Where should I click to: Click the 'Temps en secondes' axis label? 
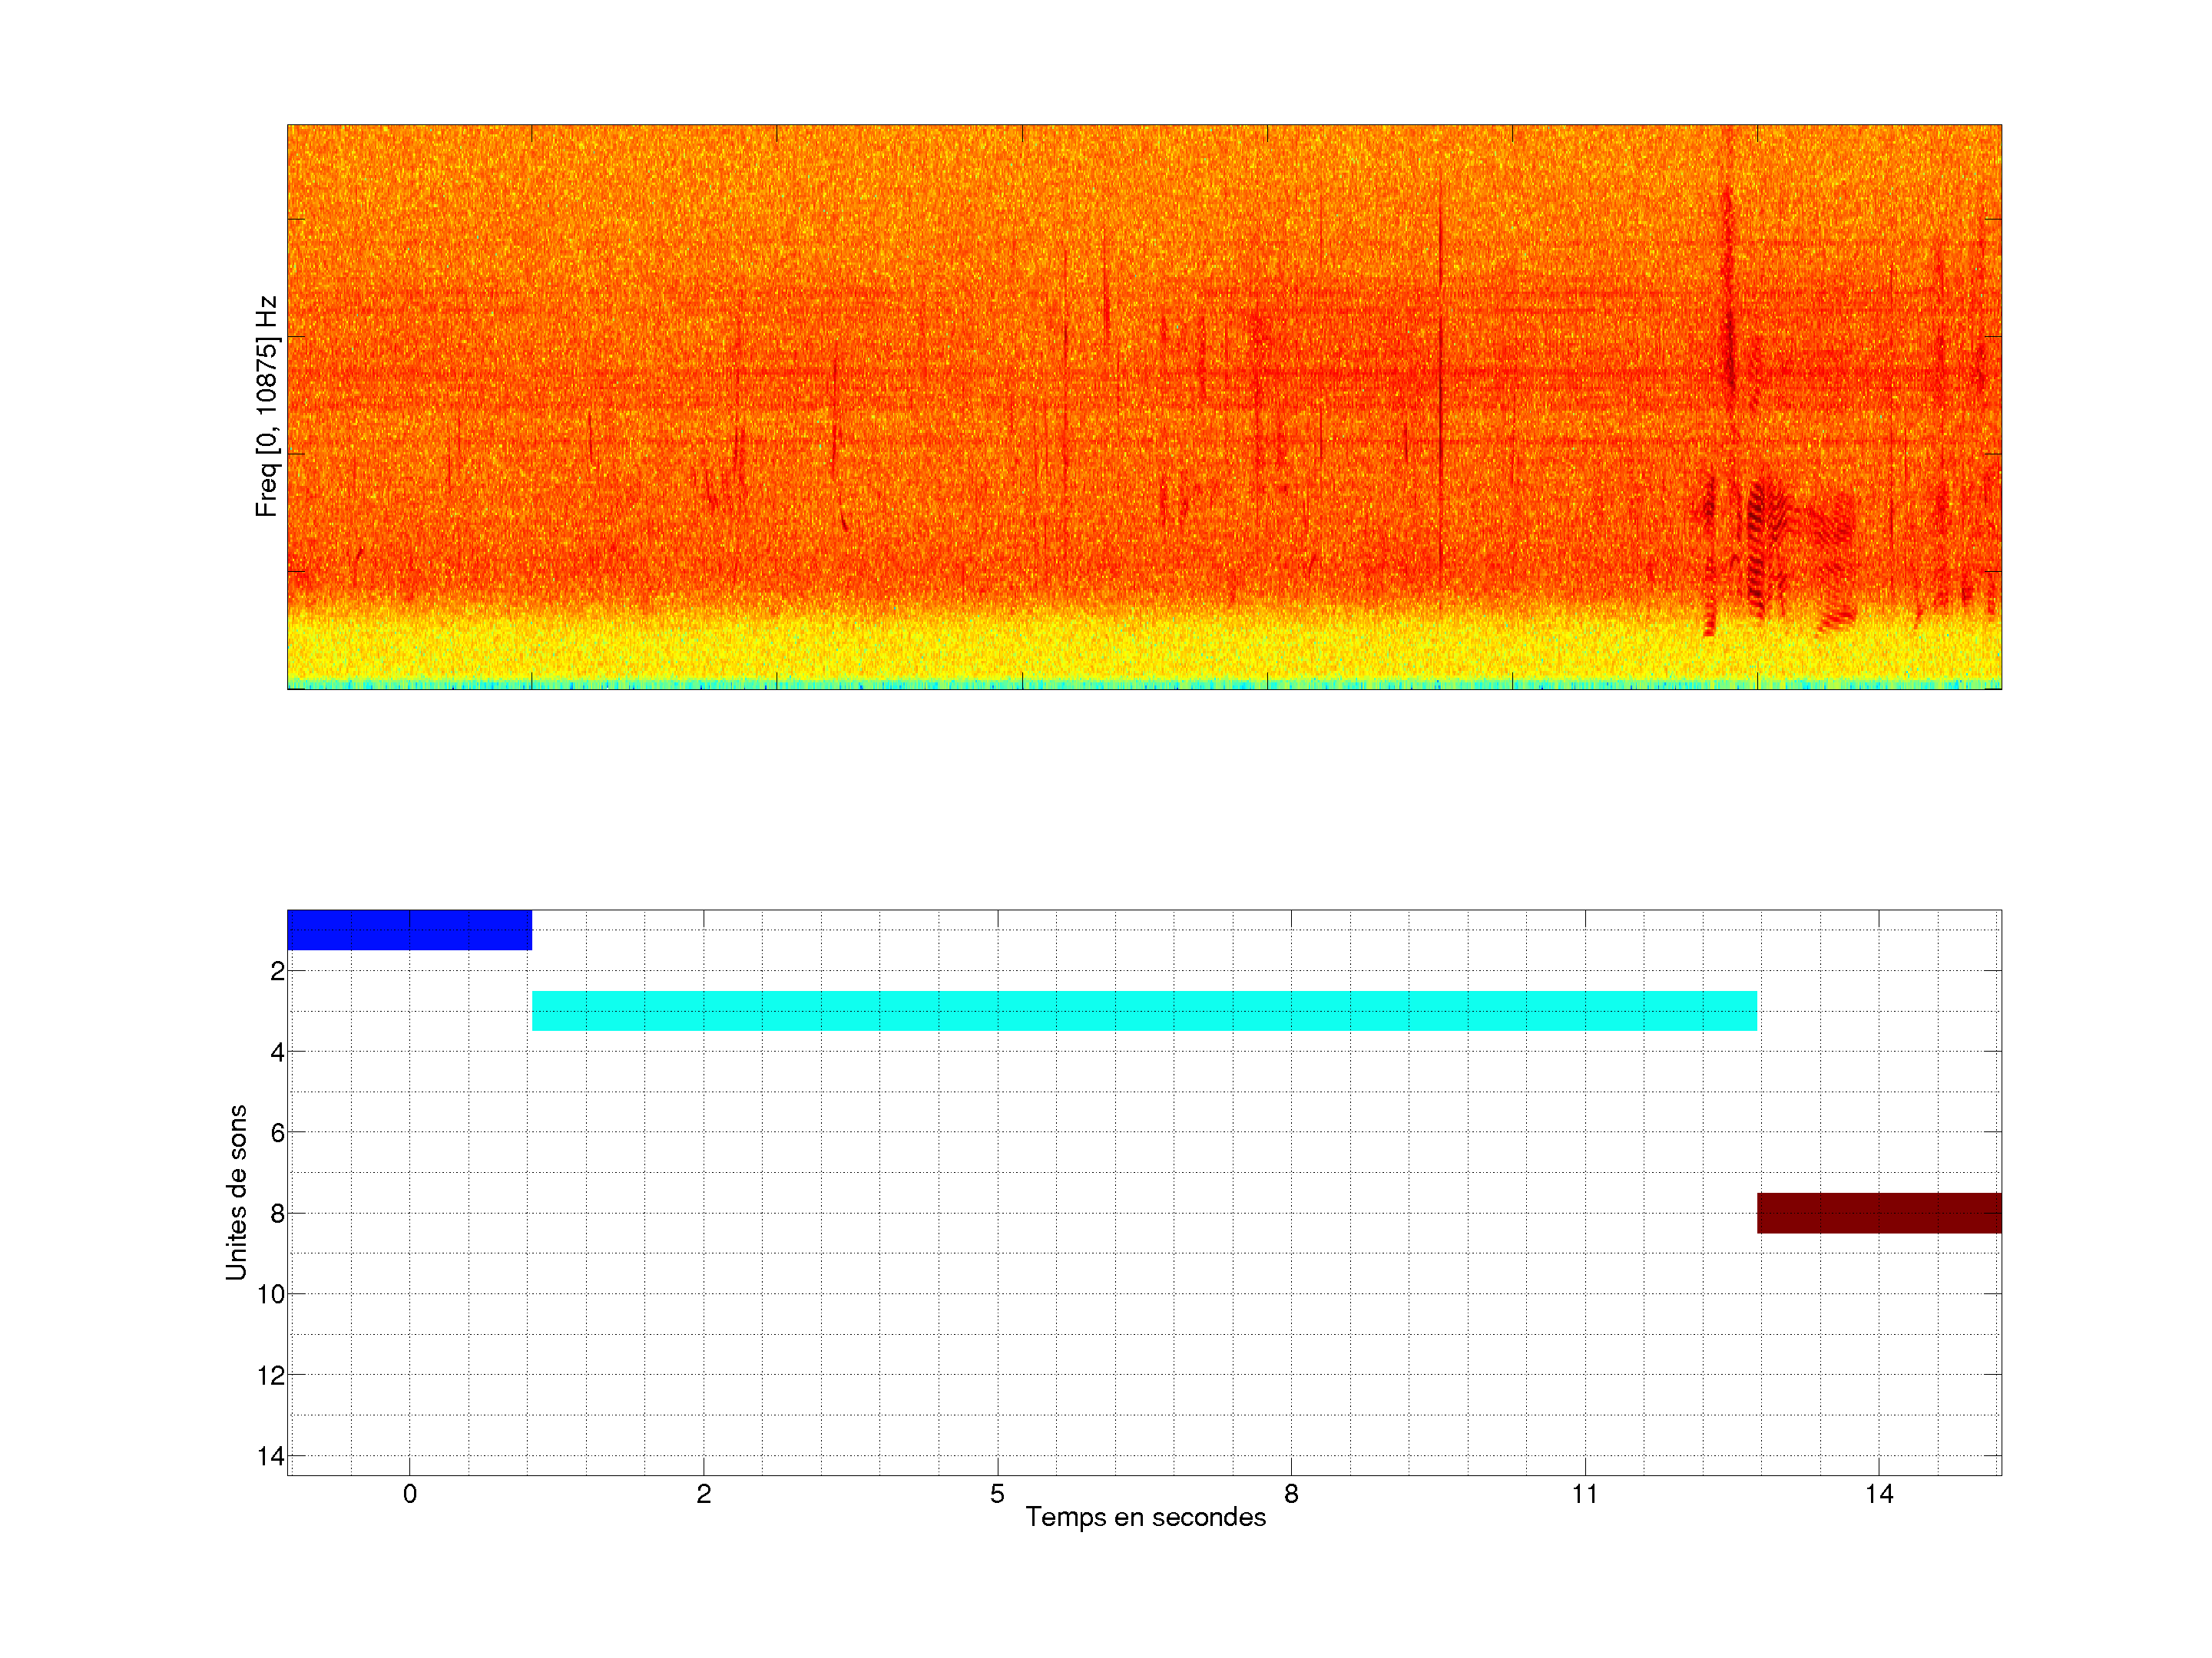[1145, 1517]
